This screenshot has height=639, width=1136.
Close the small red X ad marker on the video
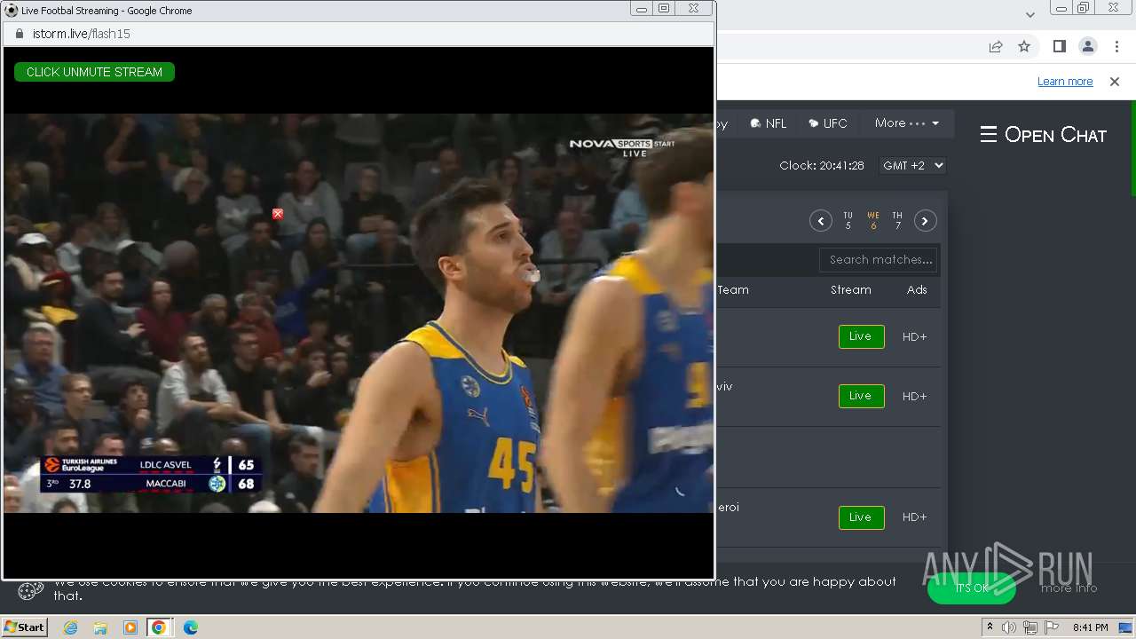tap(278, 214)
